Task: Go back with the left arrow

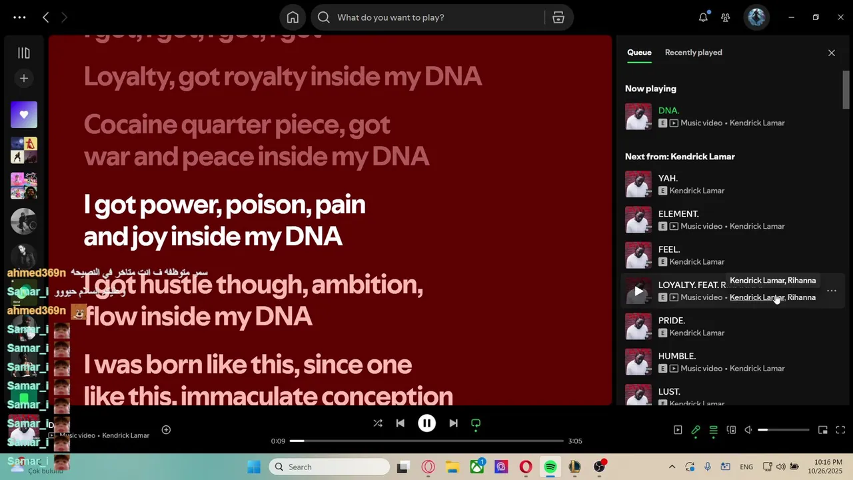Action: pyautogui.click(x=45, y=17)
